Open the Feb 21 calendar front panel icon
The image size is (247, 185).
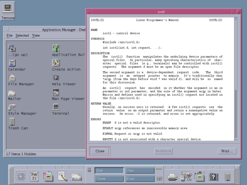click(x=34, y=176)
